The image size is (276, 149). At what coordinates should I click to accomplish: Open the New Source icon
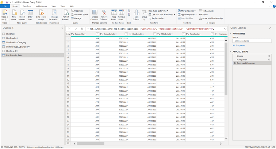(x=14, y=13)
